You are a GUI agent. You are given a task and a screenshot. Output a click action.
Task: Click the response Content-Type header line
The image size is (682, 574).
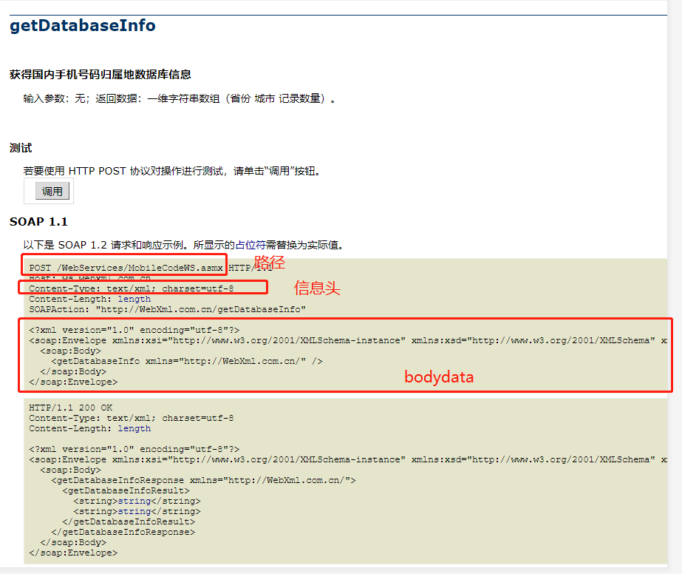click(132, 418)
